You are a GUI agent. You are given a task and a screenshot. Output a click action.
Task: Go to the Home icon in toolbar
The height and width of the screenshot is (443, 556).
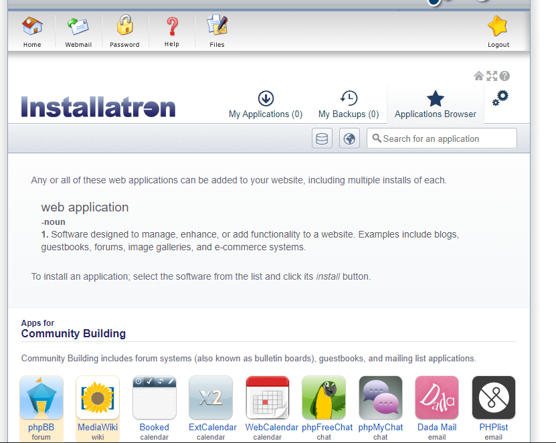pyautogui.click(x=32, y=26)
